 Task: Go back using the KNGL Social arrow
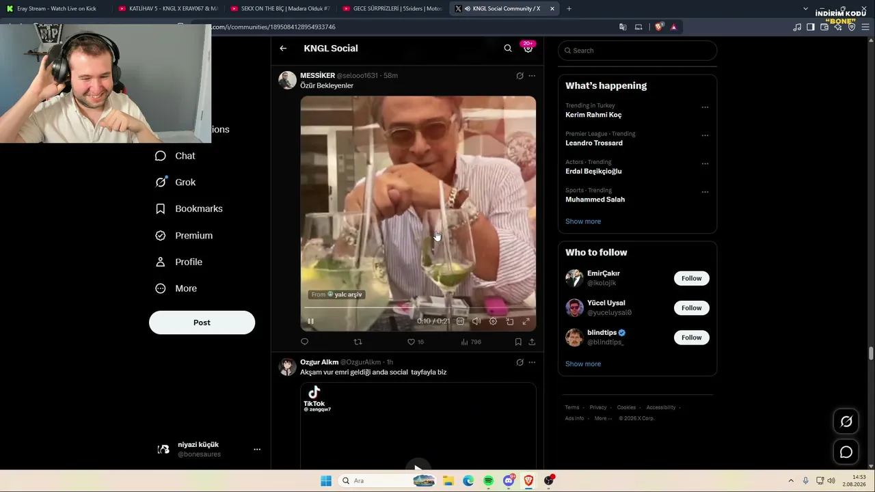283,49
